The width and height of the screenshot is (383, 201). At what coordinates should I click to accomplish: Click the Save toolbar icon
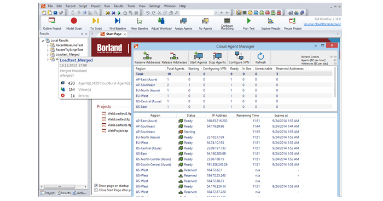[55, 13]
